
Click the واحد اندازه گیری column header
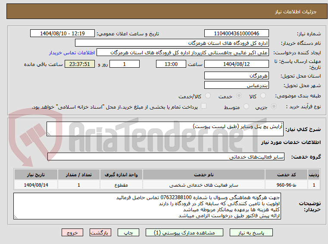[121, 175]
